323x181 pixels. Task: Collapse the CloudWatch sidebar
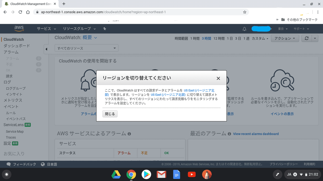46,49
